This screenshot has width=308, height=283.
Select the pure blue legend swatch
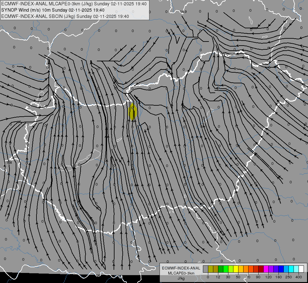tap(281, 269)
